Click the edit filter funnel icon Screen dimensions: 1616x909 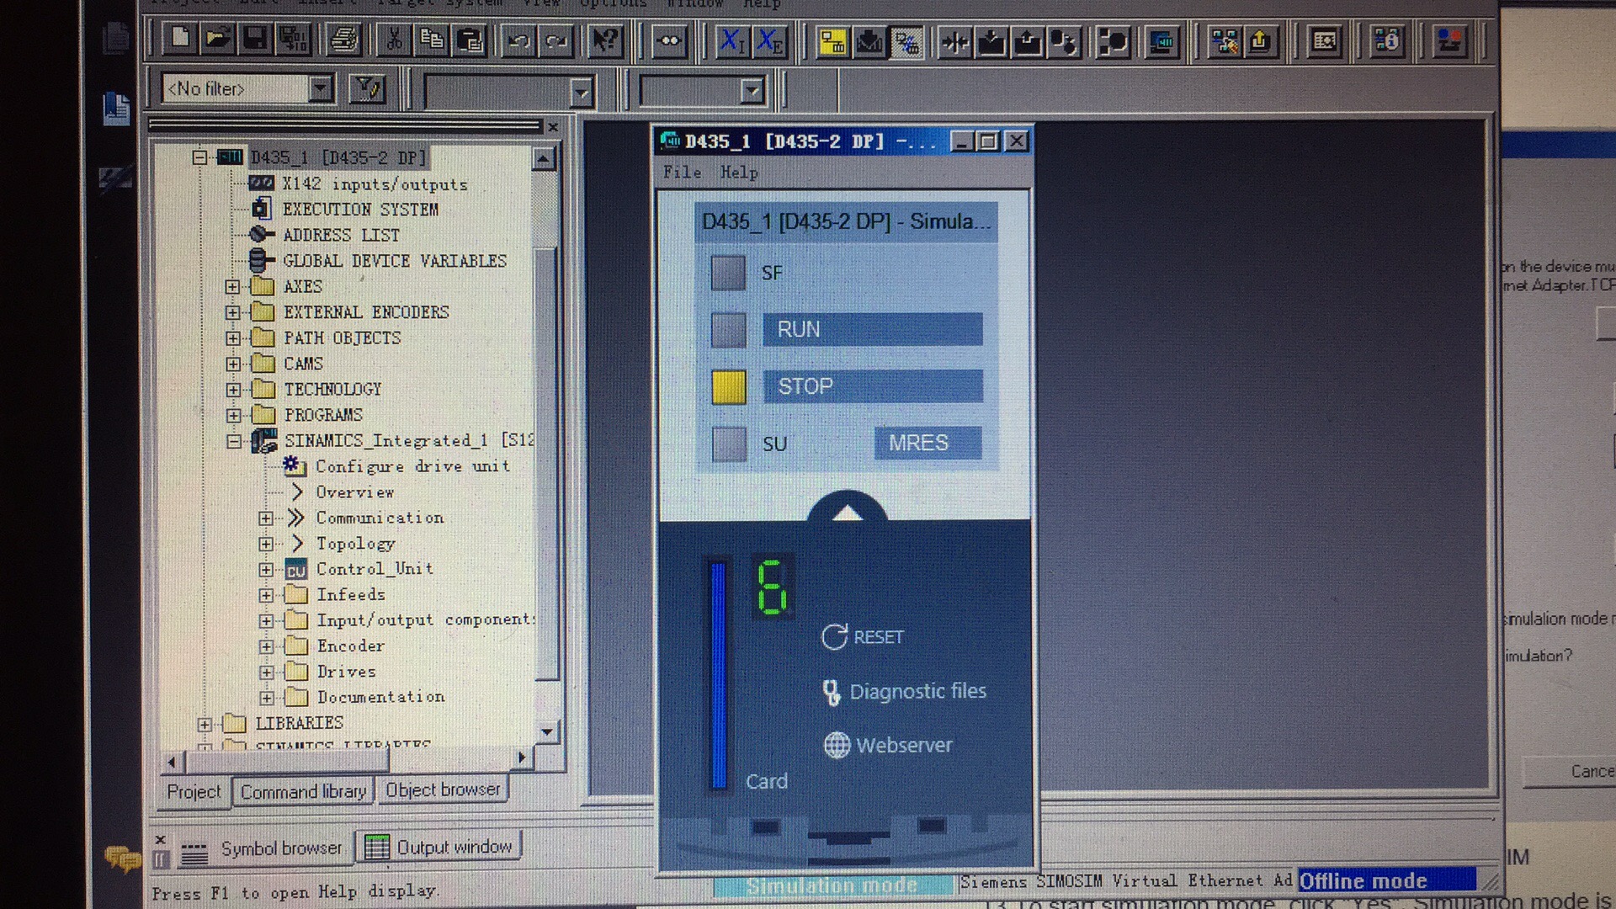coord(367,88)
